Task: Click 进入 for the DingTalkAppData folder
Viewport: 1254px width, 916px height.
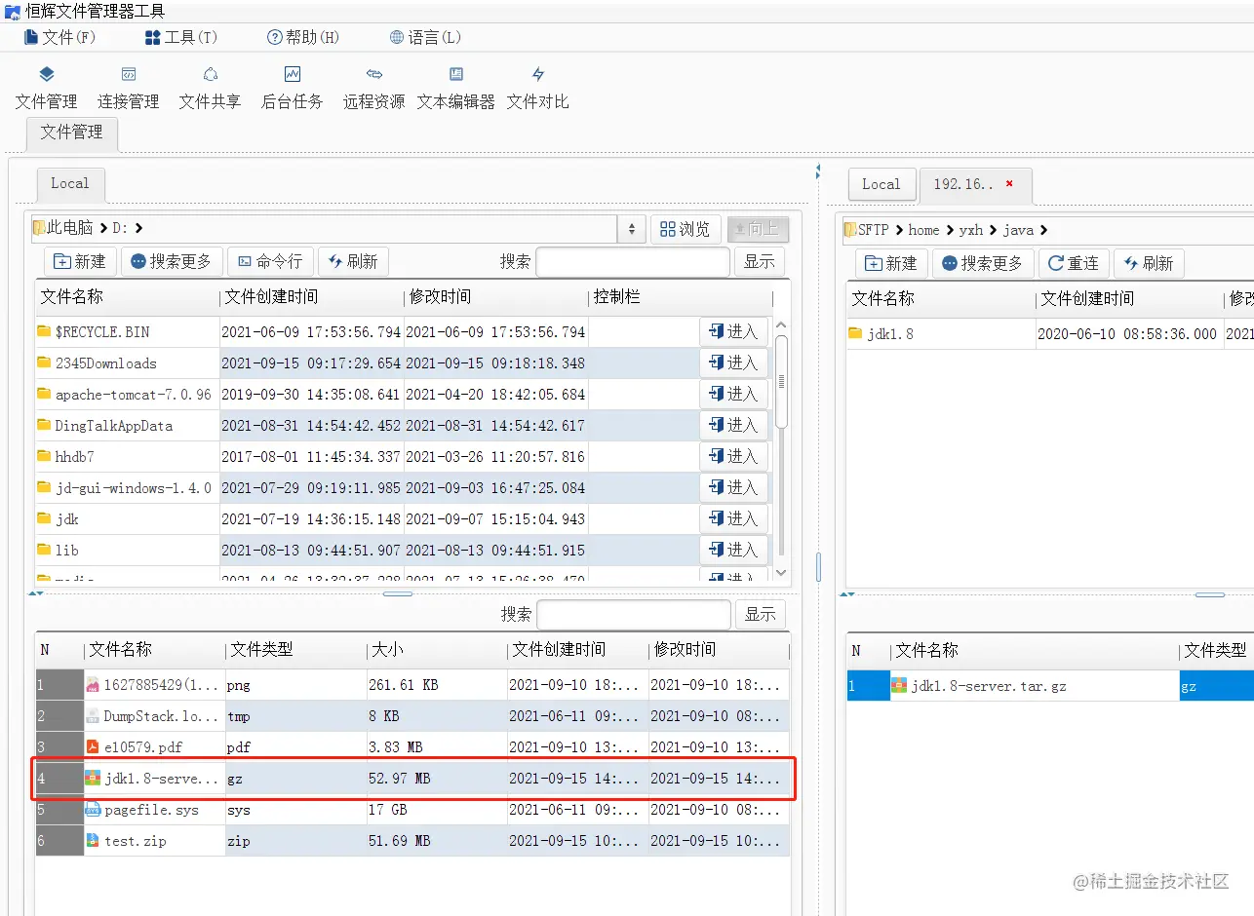Action: tap(734, 425)
